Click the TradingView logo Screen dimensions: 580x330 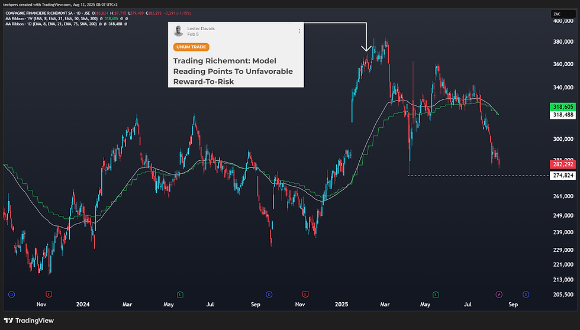(x=29, y=321)
